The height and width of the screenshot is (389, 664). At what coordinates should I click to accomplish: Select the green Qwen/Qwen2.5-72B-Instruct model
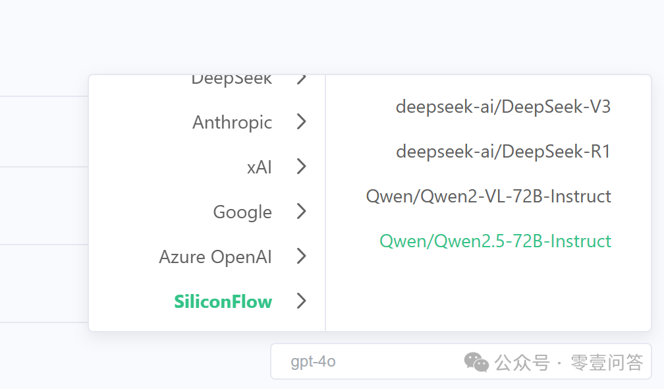point(495,241)
